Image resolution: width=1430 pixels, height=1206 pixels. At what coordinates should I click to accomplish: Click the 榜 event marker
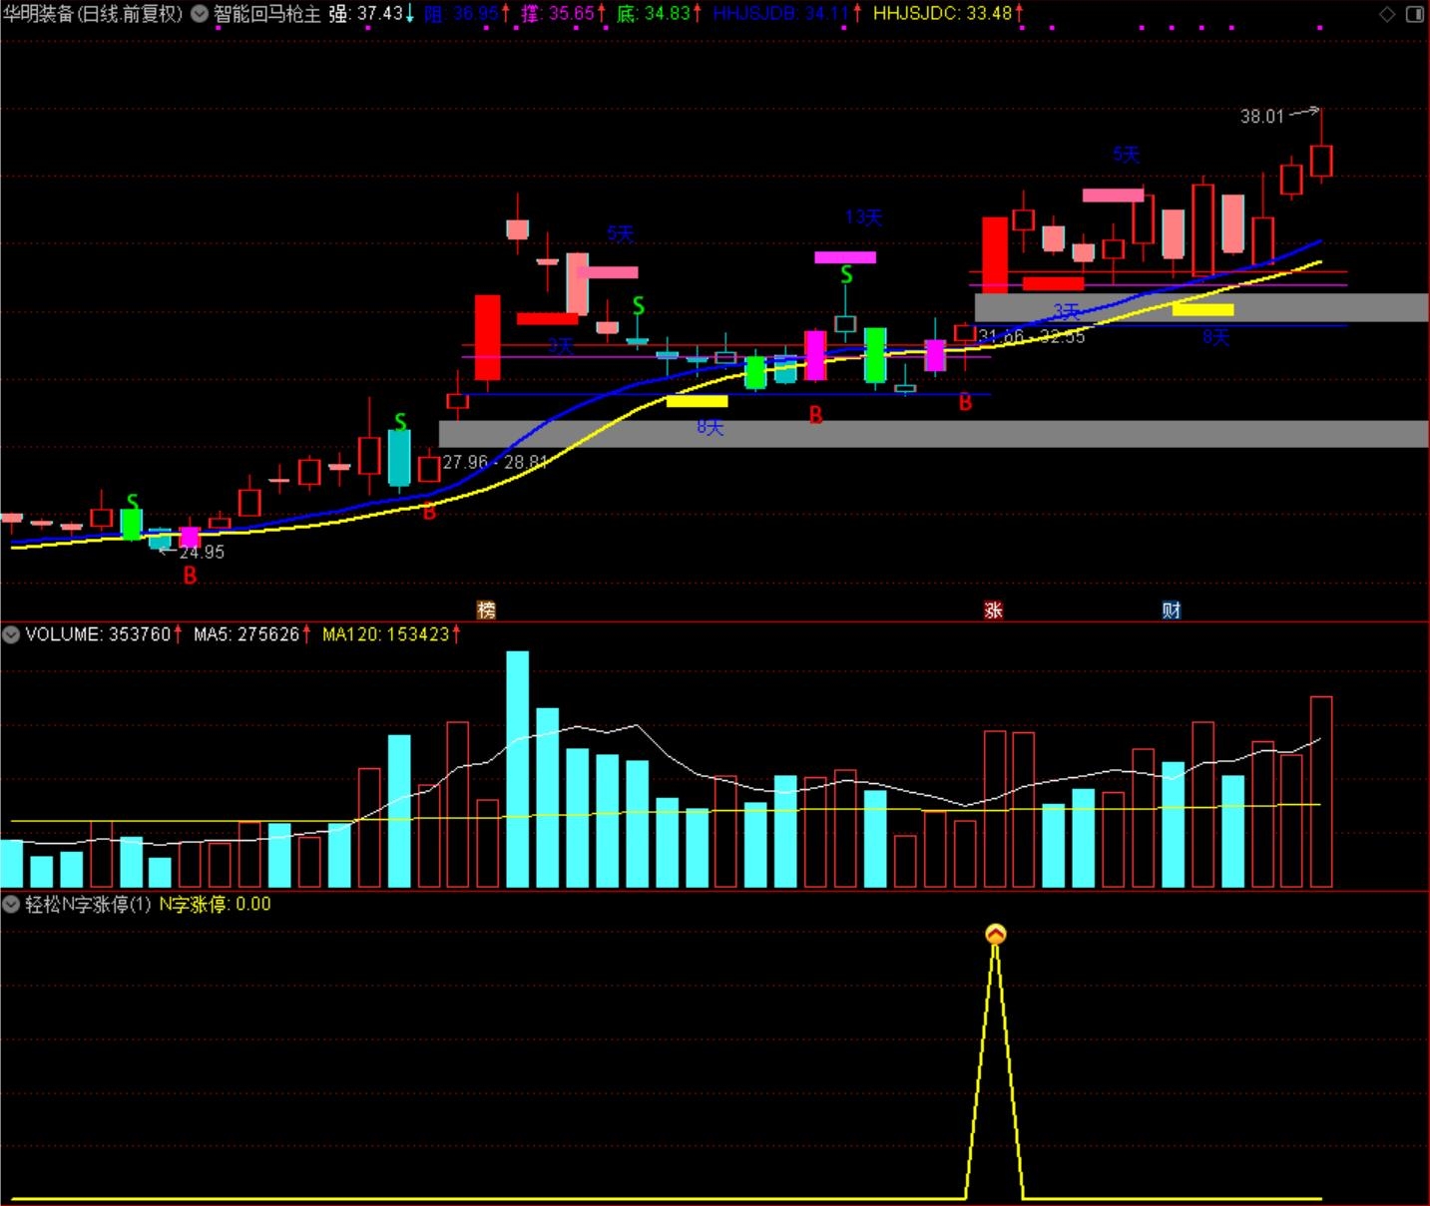pyautogui.click(x=486, y=609)
